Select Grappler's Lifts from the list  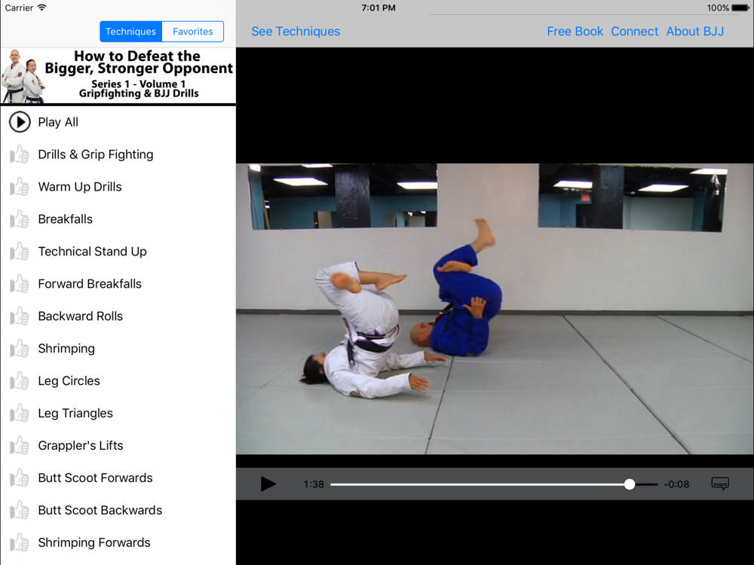coord(81,445)
